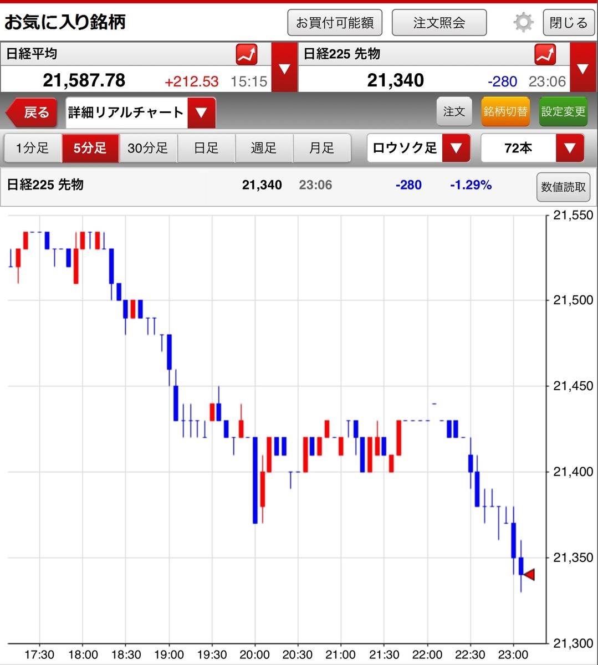Viewport: 598px width, 665px height.
Task: Click the 21,450 price axis label
Action: [x=573, y=386]
